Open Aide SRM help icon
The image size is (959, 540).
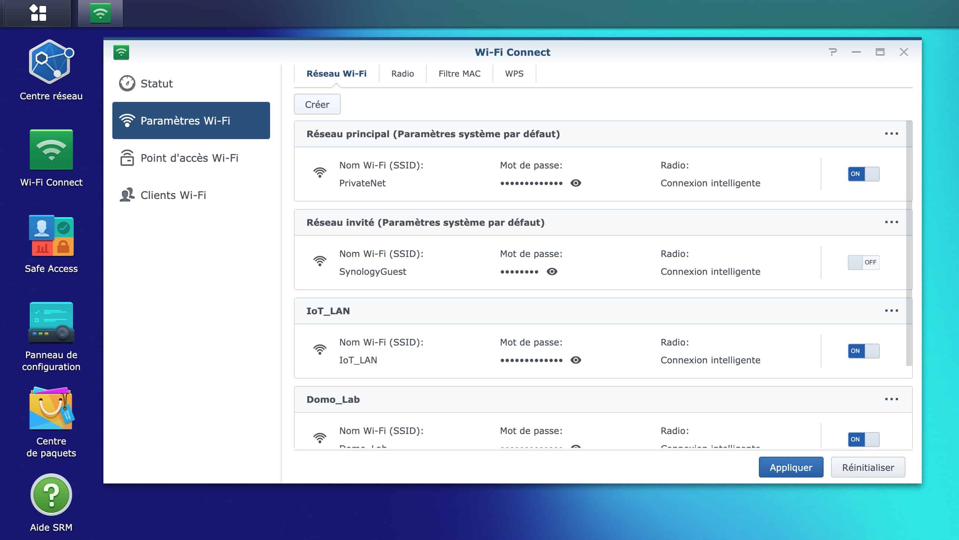click(x=51, y=503)
